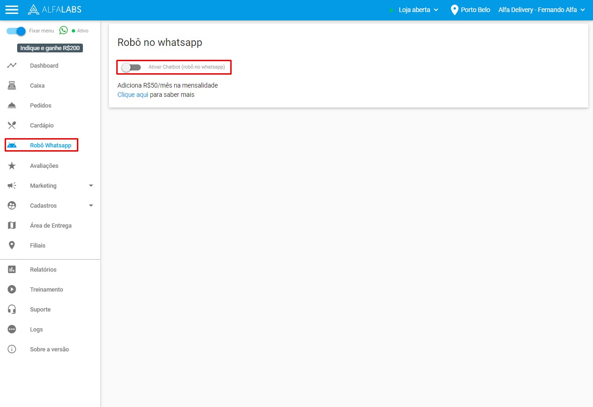593x407 pixels.
Task: Expand the Marketing submenu arrow
Action: (x=91, y=186)
